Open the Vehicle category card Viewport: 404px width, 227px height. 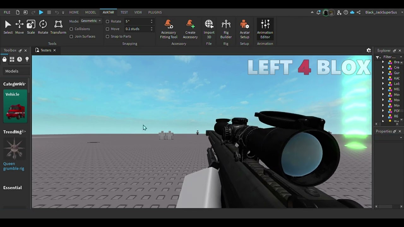[15, 106]
